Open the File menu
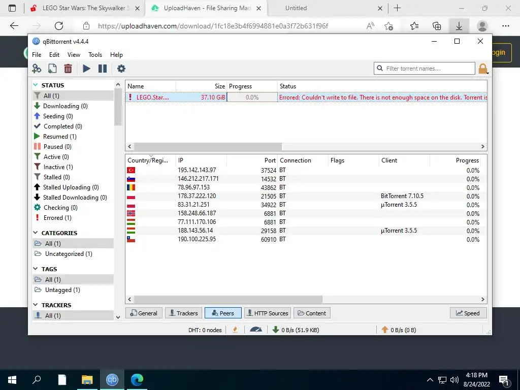This screenshot has width=520, height=390. (x=37, y=55)
